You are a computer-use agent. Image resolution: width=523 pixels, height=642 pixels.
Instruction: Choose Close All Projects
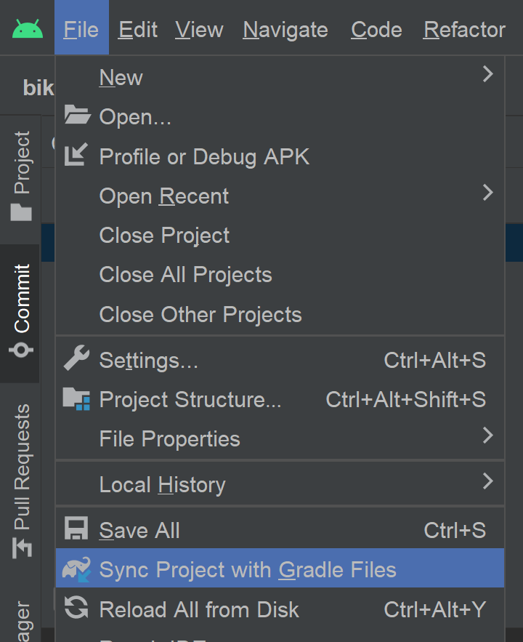click(185, 275)
